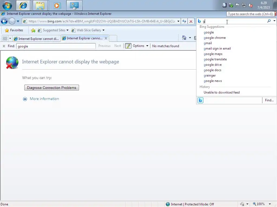Open the recent pages dropdown arrow
277x207 pixels.
[x=18, y=21]
